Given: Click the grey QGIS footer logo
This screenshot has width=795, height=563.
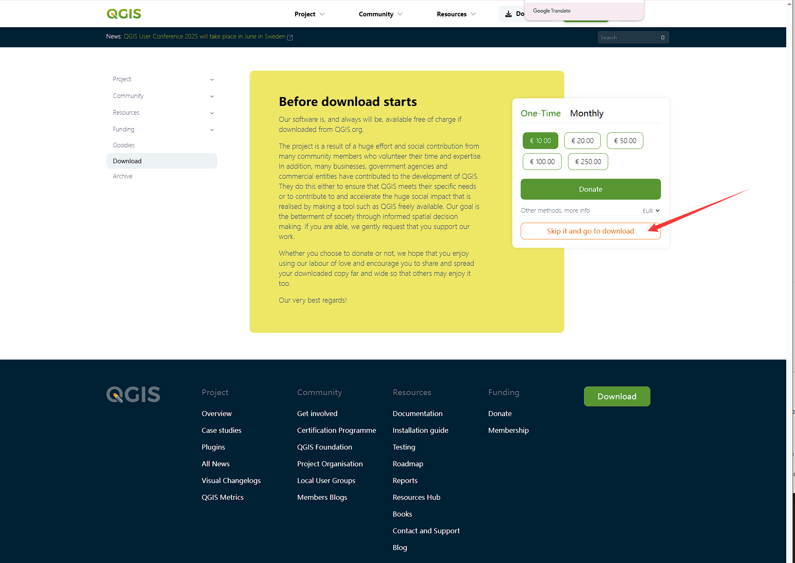Looking at the screenshot, I should tap(133, 394).
